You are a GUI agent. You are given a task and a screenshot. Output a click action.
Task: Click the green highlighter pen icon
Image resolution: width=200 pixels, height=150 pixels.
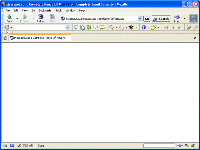tap(189, 27)
